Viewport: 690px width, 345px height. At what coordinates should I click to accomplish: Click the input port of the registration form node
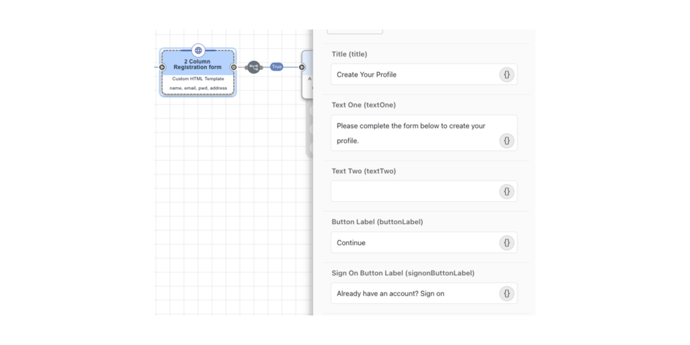[162, 67]
